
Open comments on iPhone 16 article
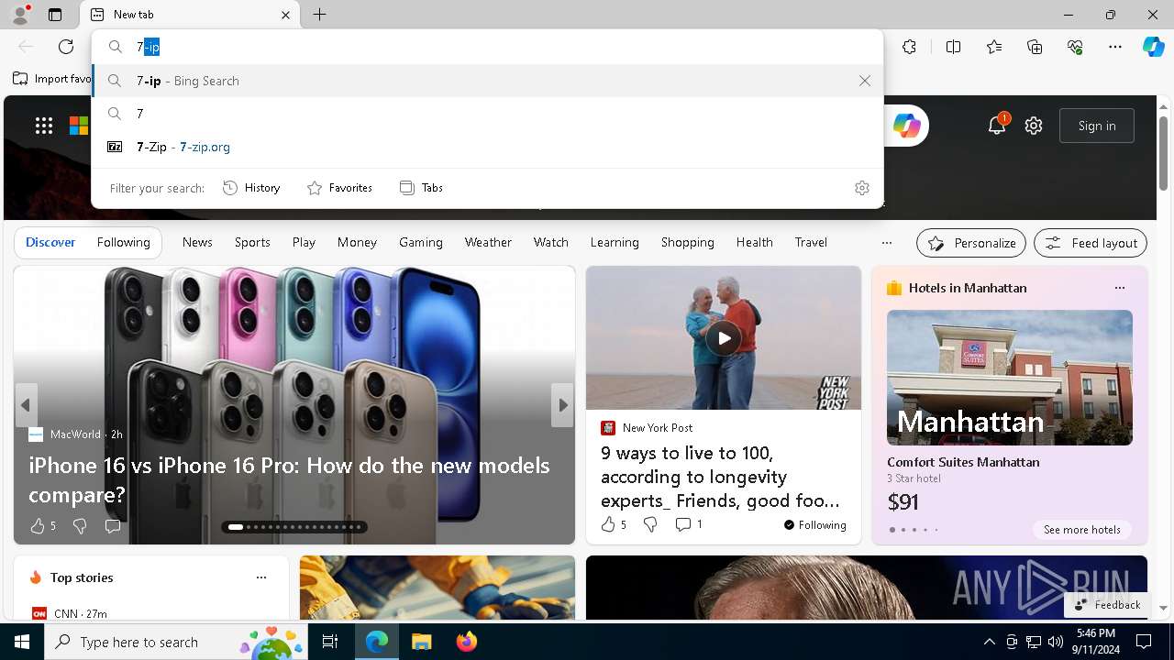112,526
